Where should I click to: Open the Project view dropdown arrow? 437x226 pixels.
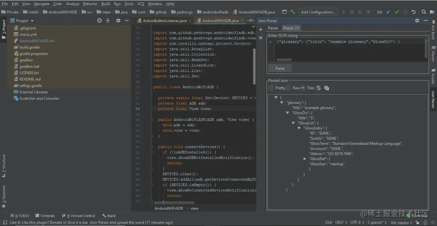point(32,21)
